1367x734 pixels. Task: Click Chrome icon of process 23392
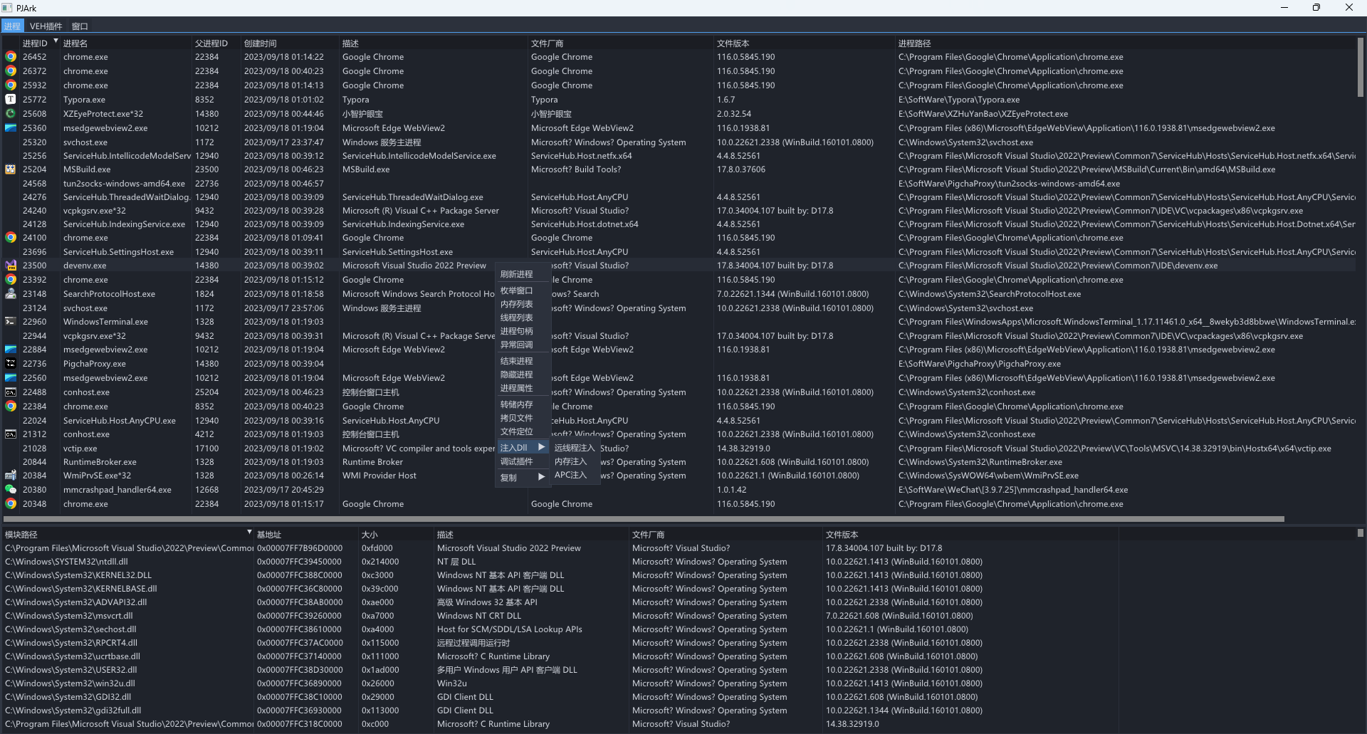(11, 280)
